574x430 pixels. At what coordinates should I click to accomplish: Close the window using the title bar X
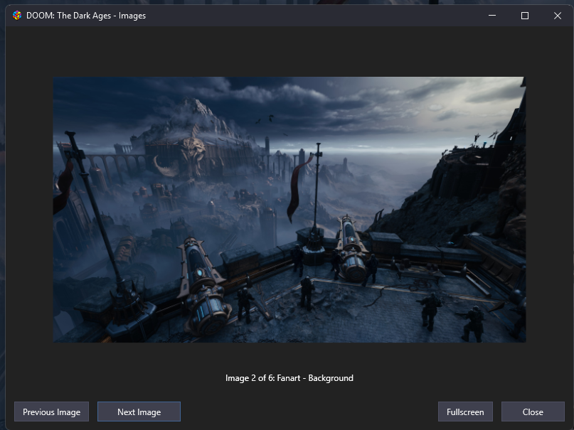[557, 16]
